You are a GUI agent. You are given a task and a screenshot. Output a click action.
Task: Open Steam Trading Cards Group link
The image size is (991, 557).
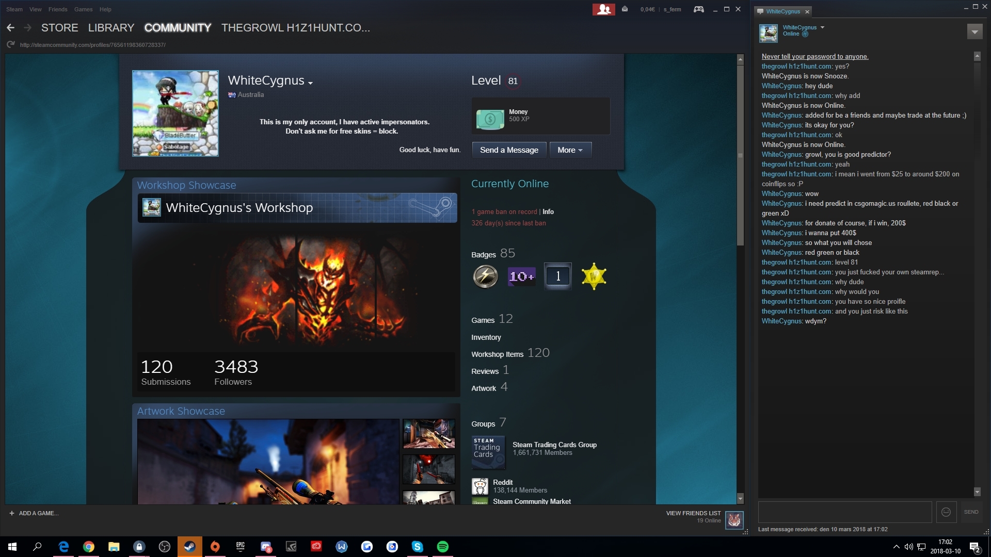pyautogui.click(x=554, y=445)
